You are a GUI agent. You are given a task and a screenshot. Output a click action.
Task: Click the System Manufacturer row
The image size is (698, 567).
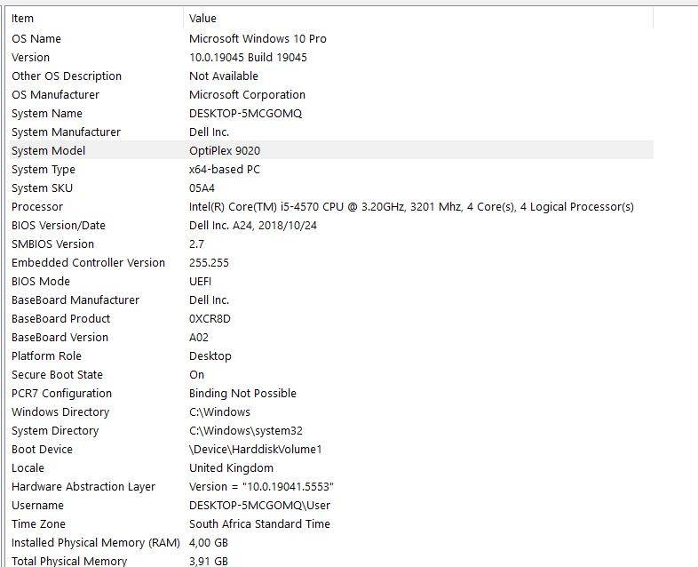(x=66, y=132)
